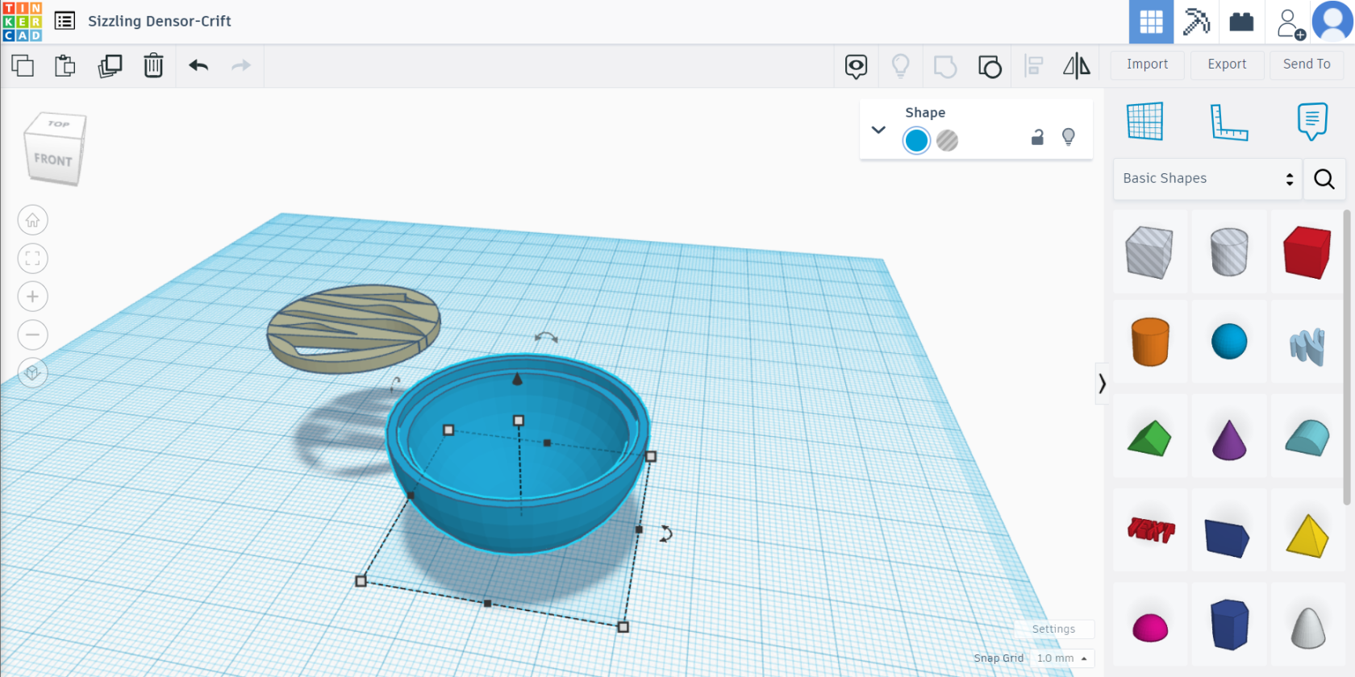Undo the last action
Image resolution: width=1355 pixels, height=677 pixels.
tap(198, 65)
